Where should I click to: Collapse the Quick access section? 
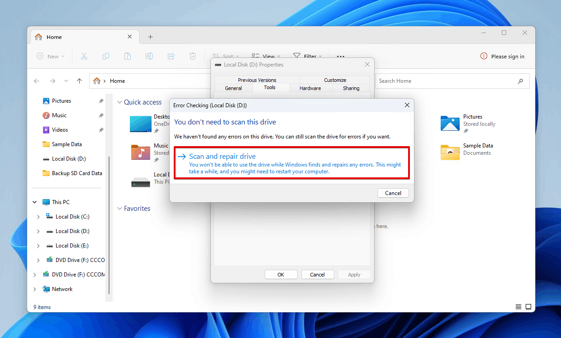120,102
